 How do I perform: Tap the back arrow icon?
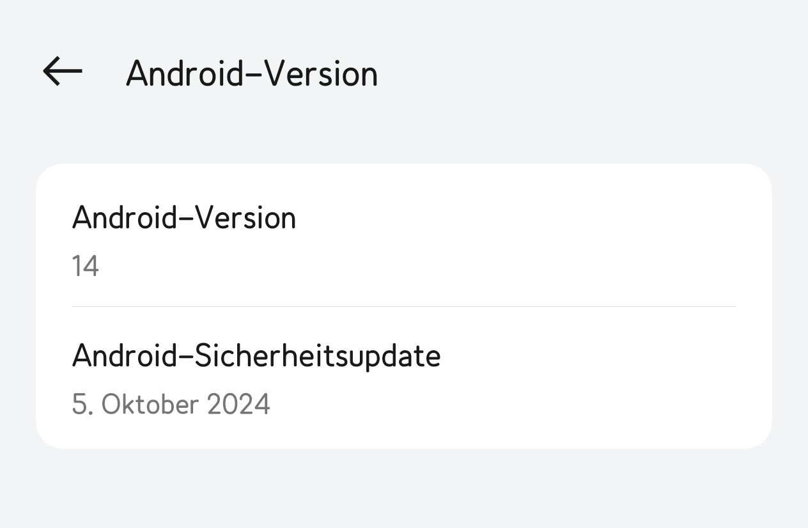[63, 71]
